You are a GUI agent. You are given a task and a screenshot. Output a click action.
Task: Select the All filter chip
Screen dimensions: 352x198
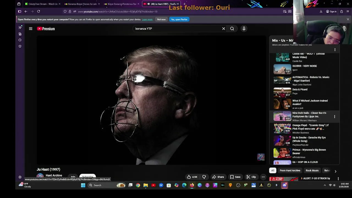click(x=273, y=170)
